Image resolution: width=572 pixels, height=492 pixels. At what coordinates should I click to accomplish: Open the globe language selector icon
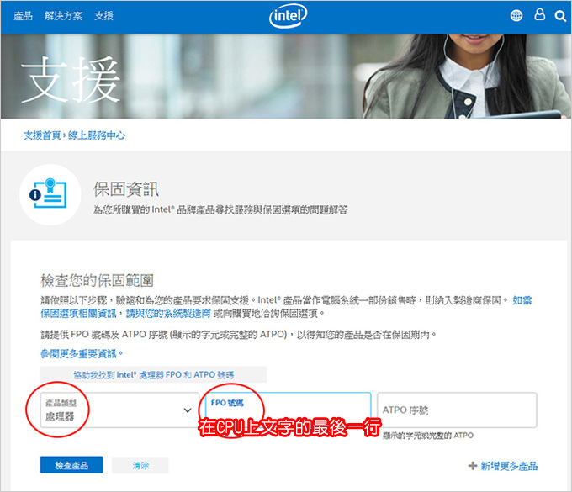pyautogui.click(x=516, y=16)
